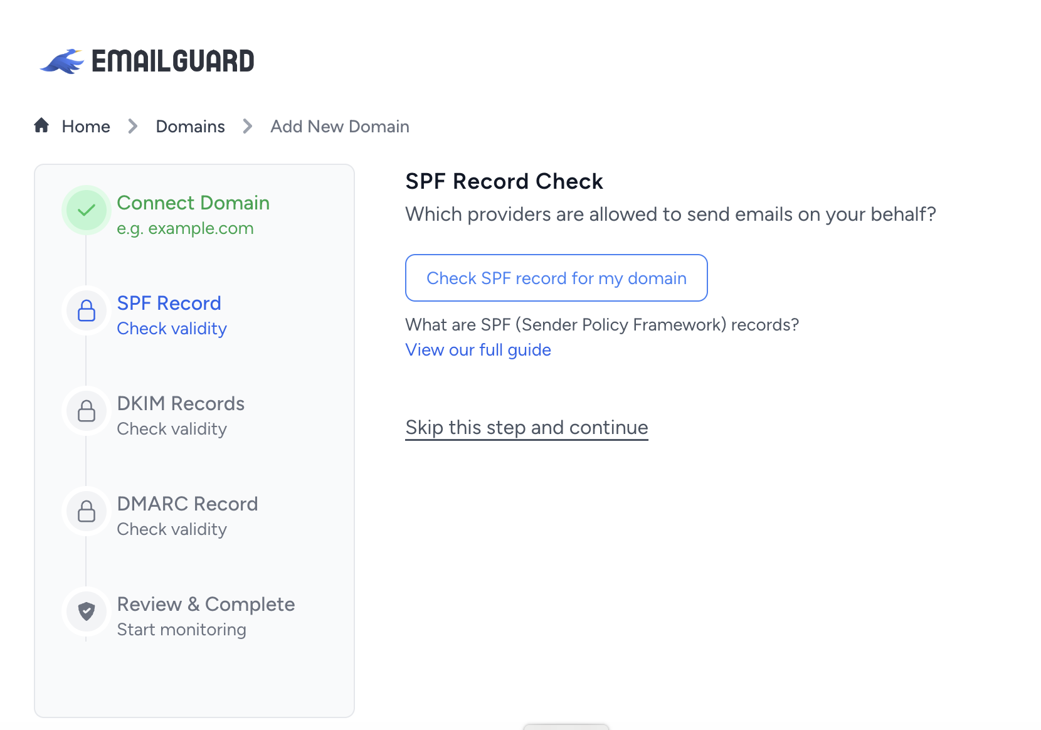Click the chevron after Domains breadcrumb
The height and width of the screenshot is (730, 1041).
point(248,127)
